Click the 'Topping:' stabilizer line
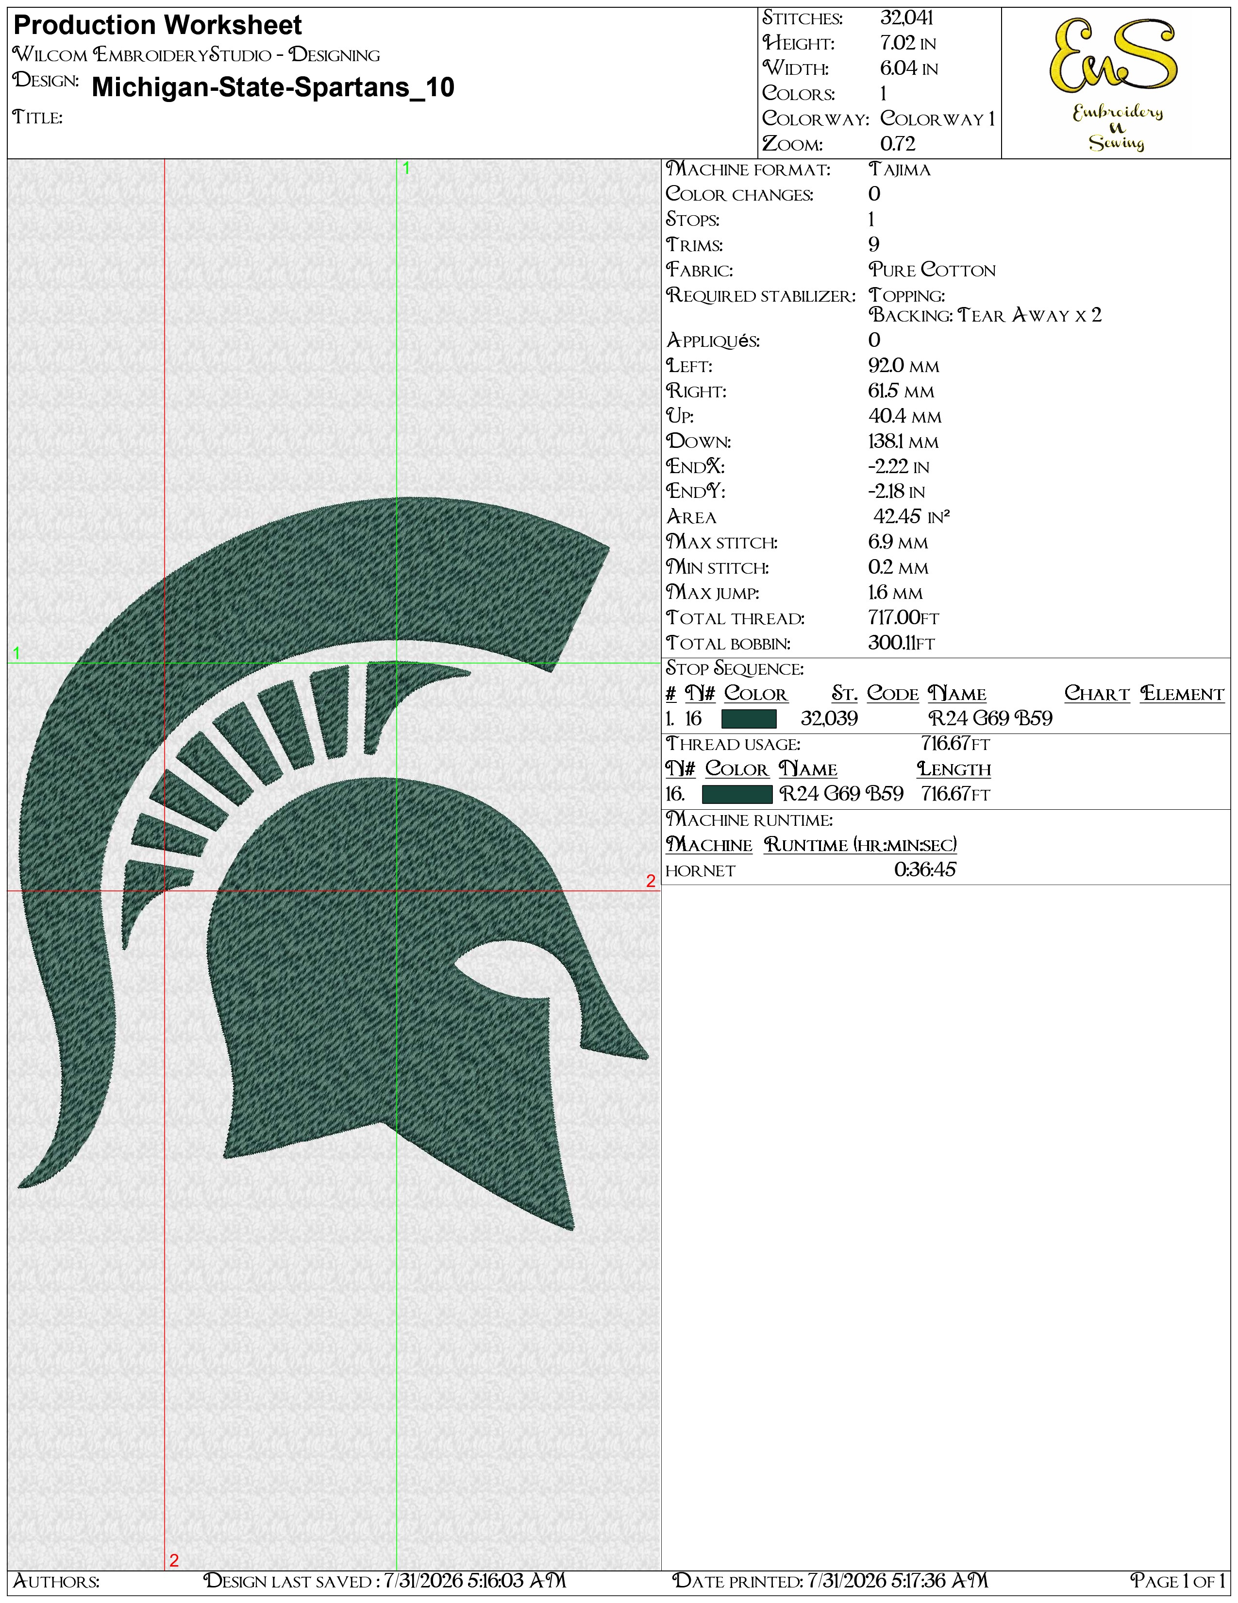The image size is (1238, 1603). point(906,295)
